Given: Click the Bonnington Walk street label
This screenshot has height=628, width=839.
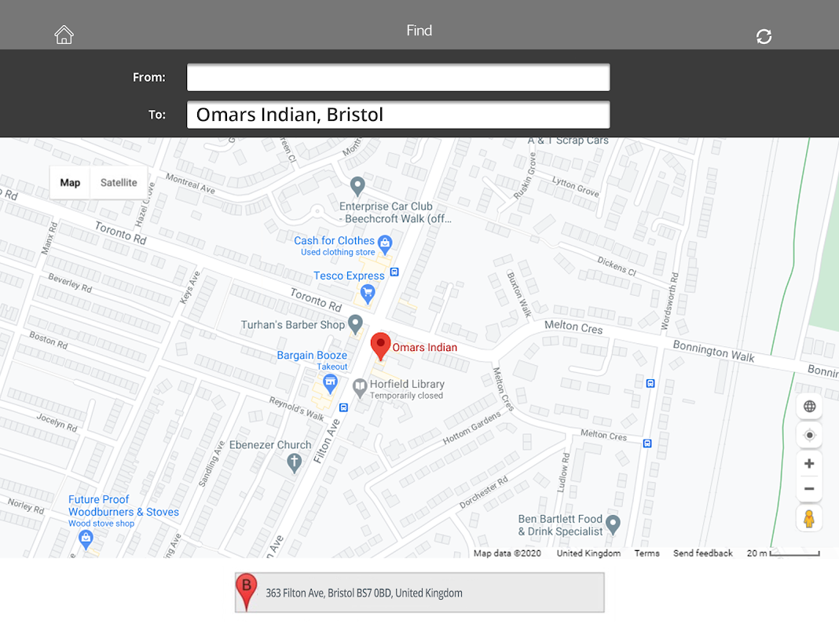Looking at the screenshot, I should 714,351.
